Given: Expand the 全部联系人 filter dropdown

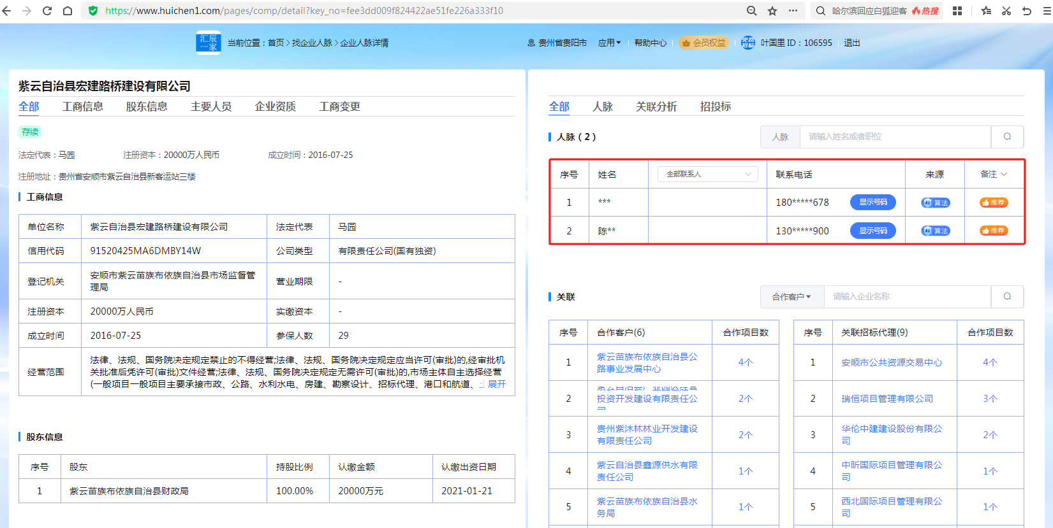Looking at the screenshot, I should [708, 174].
